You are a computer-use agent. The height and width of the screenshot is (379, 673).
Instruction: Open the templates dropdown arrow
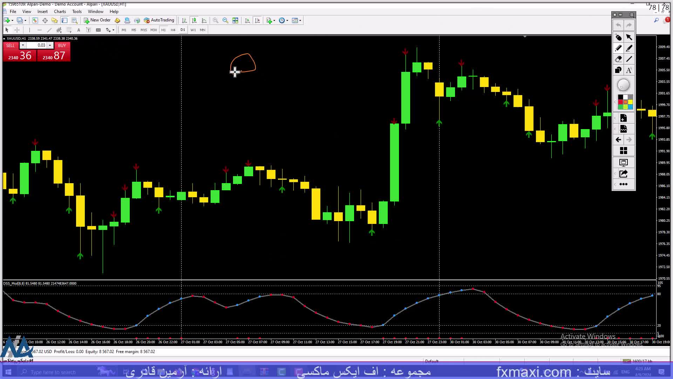pyautogui.click(x=300, y=20)
